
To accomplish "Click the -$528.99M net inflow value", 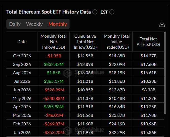I will point(53,90).
